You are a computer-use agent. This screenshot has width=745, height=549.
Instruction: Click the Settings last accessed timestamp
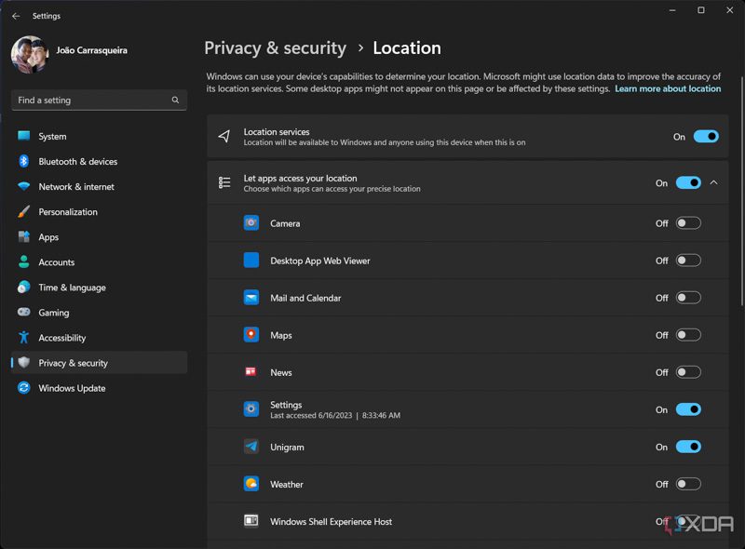[x=335, y=416]
